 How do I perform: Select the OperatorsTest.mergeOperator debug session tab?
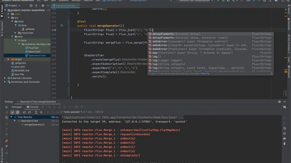(x=38, y=101)
